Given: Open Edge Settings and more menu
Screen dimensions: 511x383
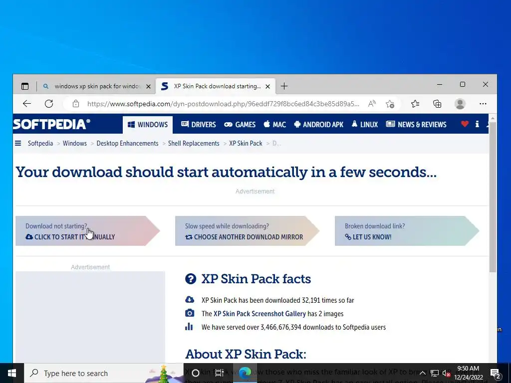Looking at the screenshot, I should click(x=483, y=104).
